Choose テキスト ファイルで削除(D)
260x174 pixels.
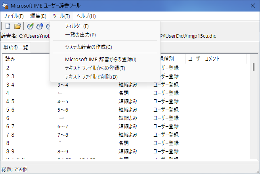105,77
